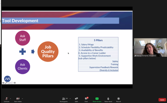Open the Participants panel
The height and width of the screenshot is (103, 167).
[63, 100]
